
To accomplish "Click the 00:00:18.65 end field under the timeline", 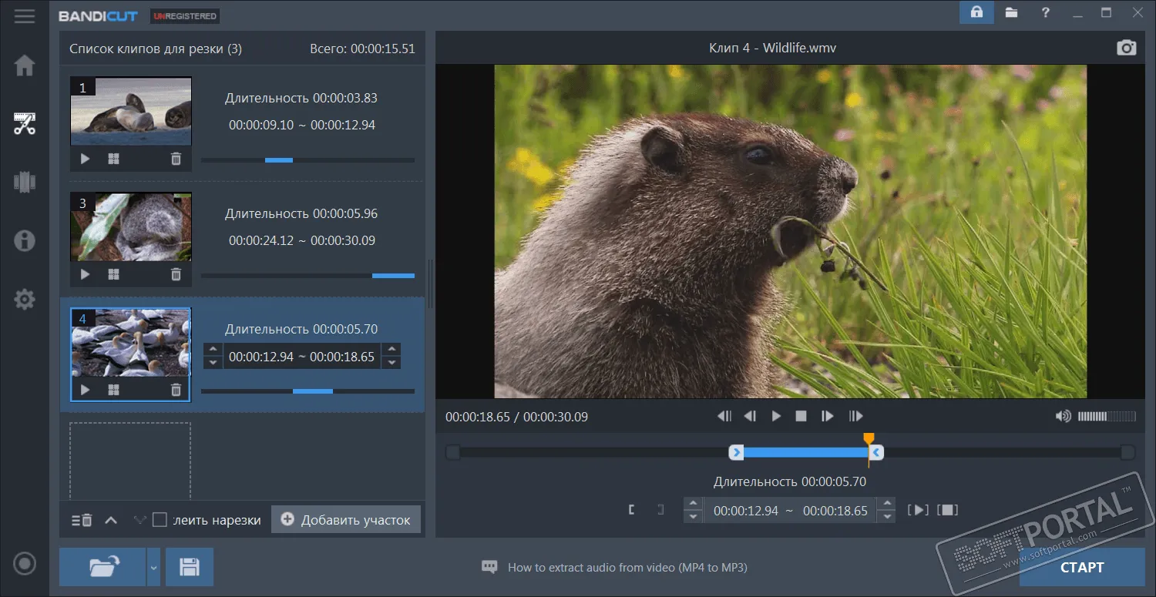I will 835,511.
